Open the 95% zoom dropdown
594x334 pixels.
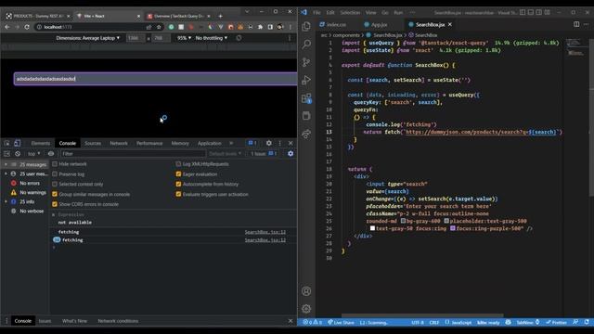(184, 38)
